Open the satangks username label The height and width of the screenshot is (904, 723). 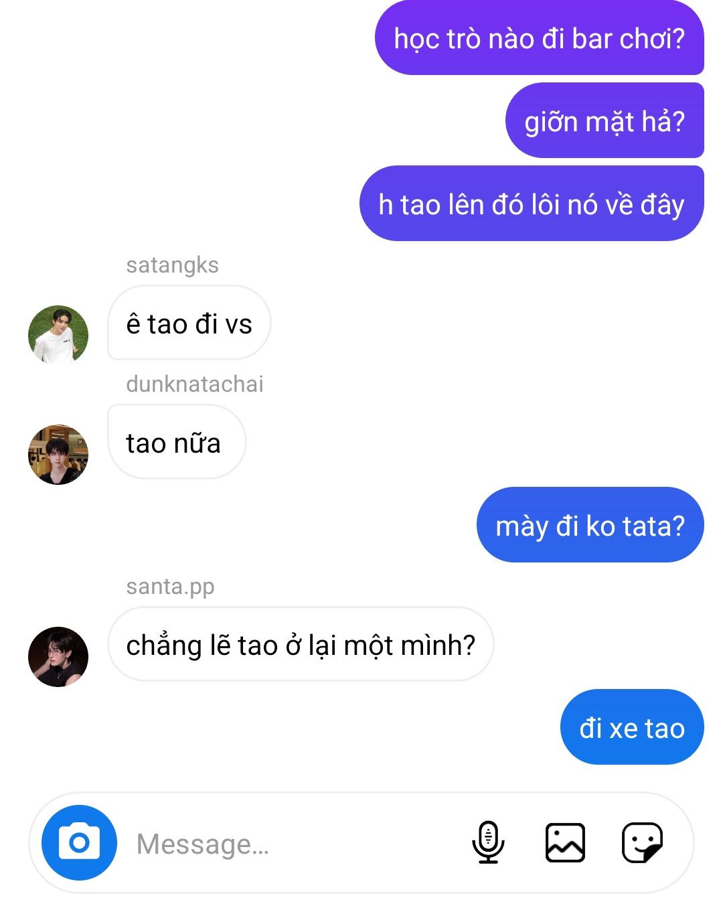(x=172, y=265)
